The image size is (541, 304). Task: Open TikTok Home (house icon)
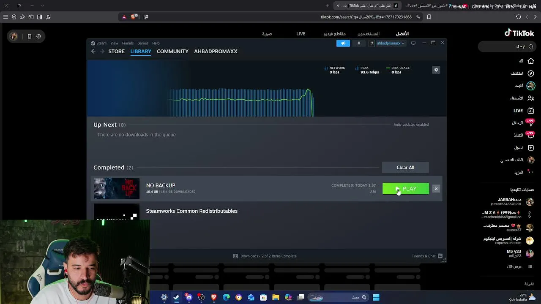pyautogui.click(x=531, y=61)
